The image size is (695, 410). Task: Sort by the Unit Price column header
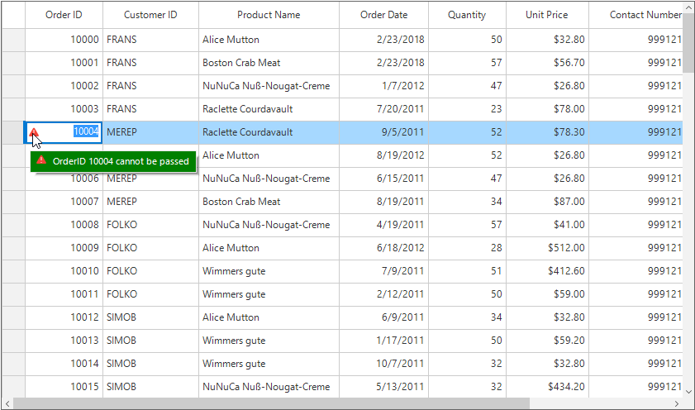547,15
